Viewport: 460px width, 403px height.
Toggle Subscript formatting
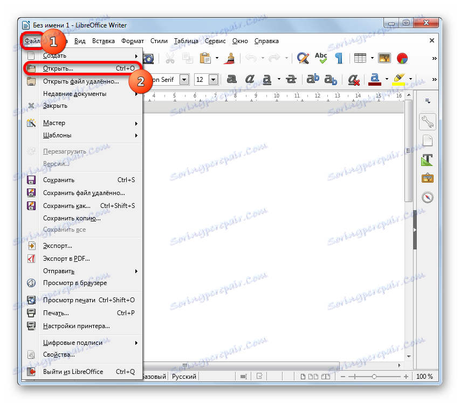coord(331,79)
